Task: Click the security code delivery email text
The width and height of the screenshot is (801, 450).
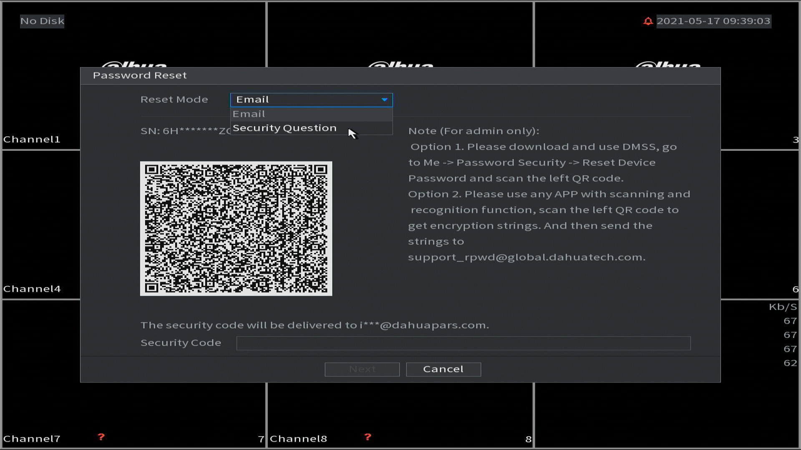Action: (315, 325)
